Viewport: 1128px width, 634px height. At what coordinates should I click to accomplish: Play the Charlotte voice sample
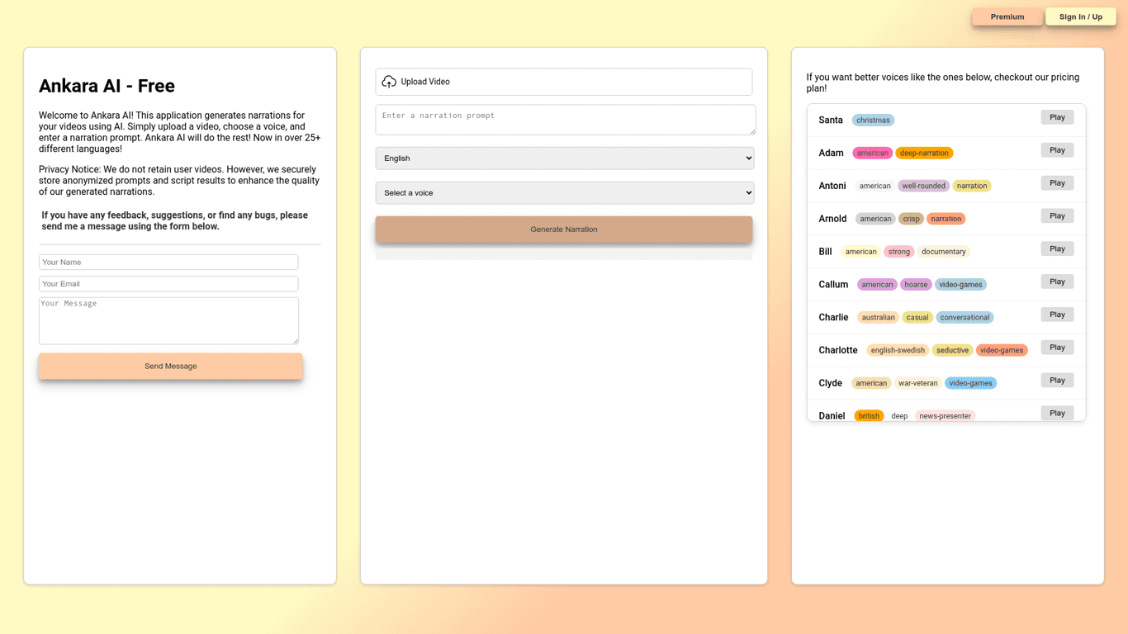click(1056, 348)
